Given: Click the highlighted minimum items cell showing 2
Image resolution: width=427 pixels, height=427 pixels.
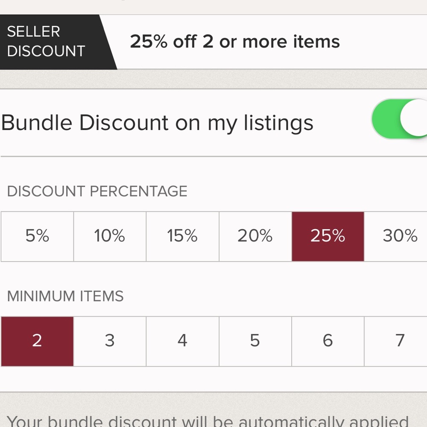Looking at the screenshot, I should click(x=36, y=340).
